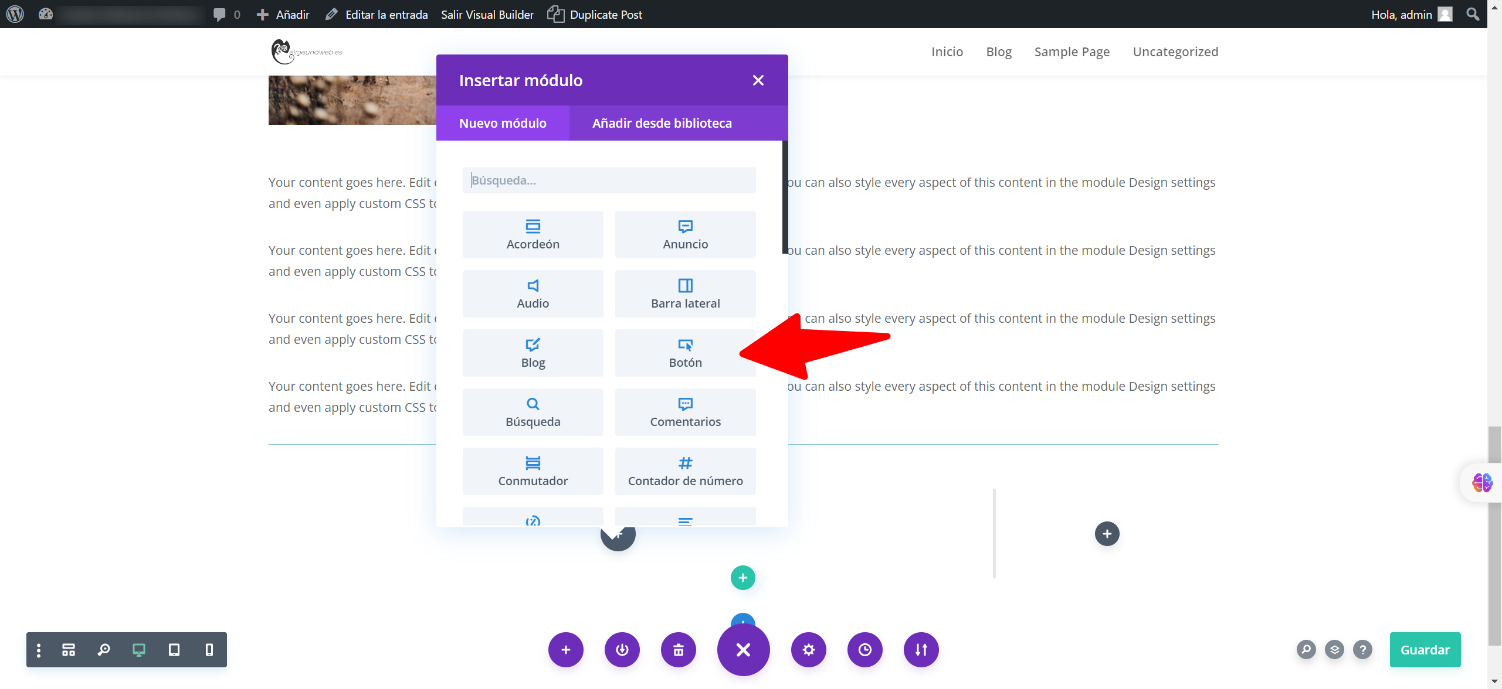Switch to desktop view mode

(x=138, y=649)
